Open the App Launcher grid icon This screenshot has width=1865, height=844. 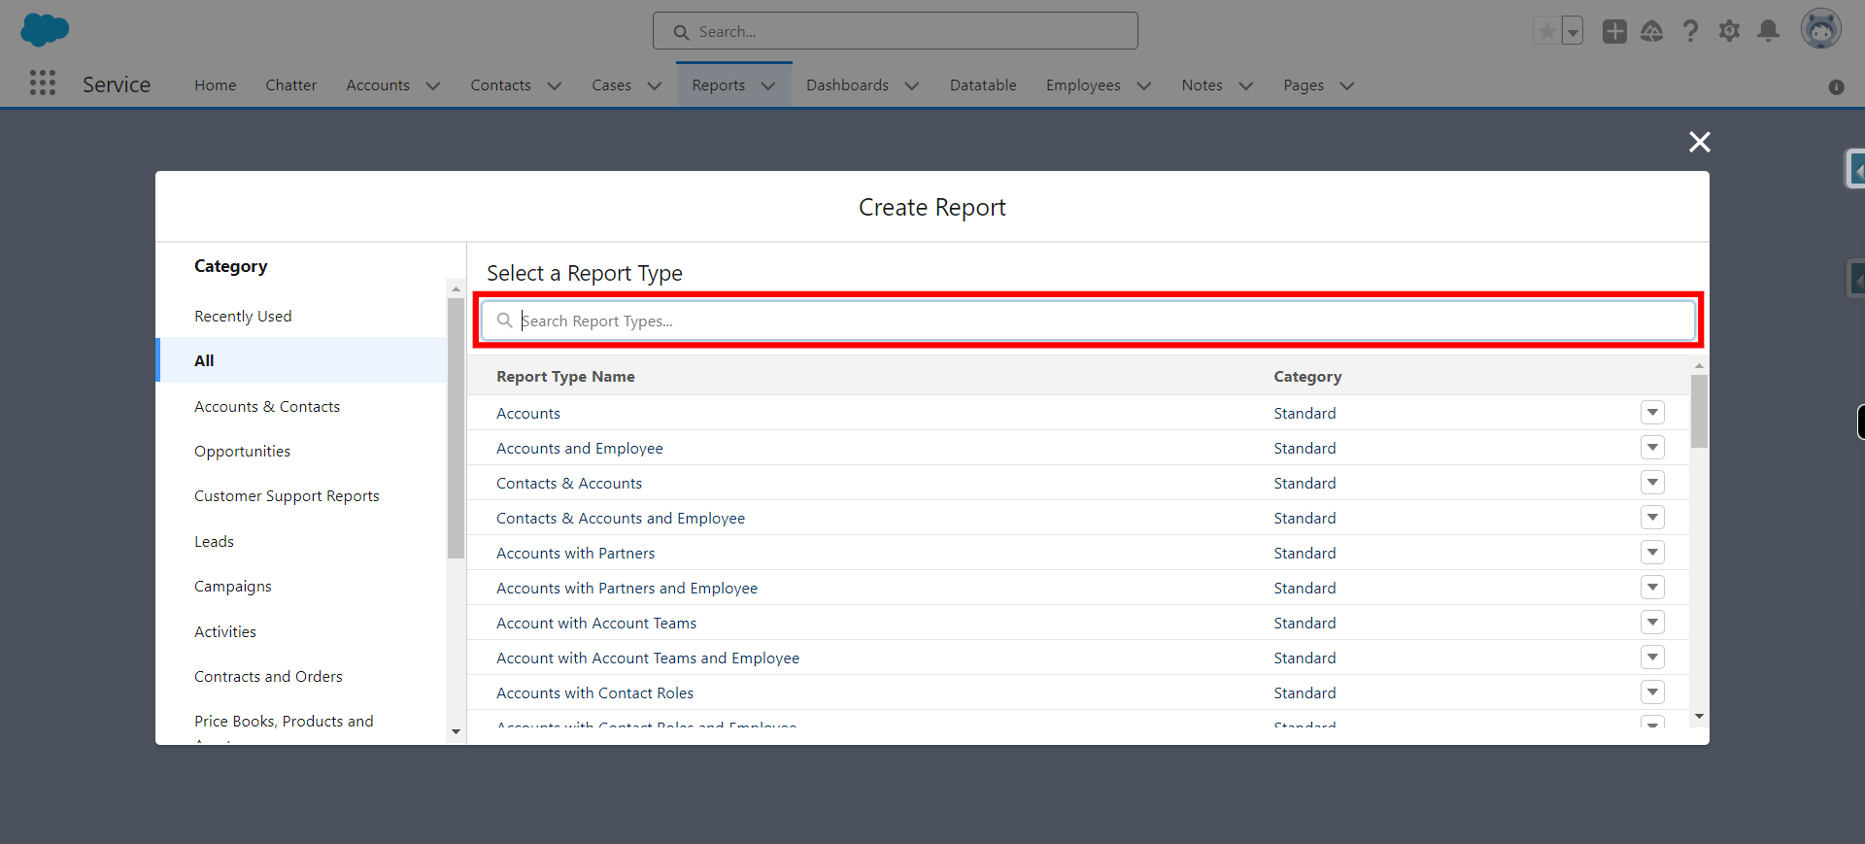[43, 83]
